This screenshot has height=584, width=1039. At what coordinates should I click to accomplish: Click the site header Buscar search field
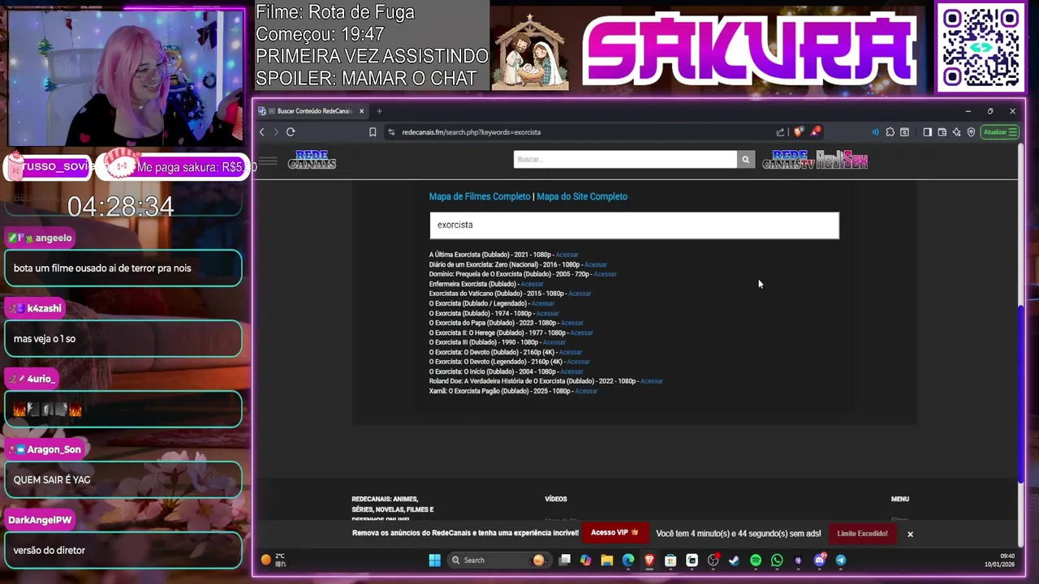pyautogui.click(x=625, y=160)
